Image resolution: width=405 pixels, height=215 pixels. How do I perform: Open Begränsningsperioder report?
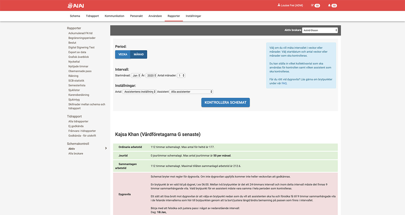point(82,38)
